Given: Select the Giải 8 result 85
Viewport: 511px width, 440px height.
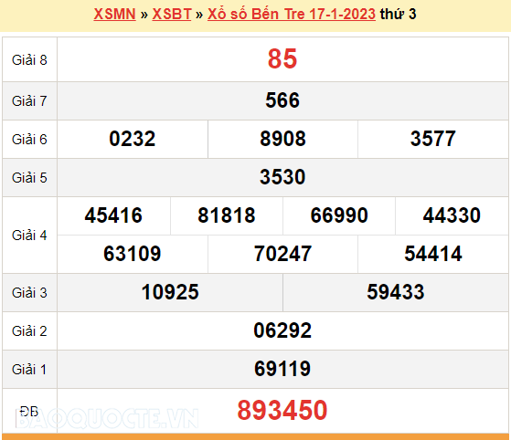Looking at the screenshot, I should pyautogui.click(x=282, y=59).
